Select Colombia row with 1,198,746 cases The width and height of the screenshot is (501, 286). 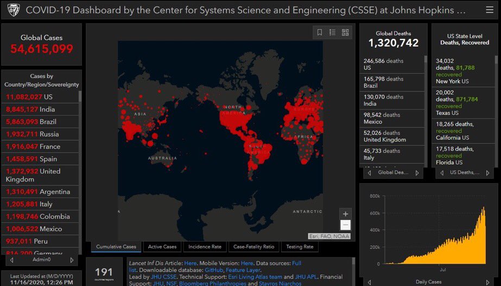(x=40, y=217)
